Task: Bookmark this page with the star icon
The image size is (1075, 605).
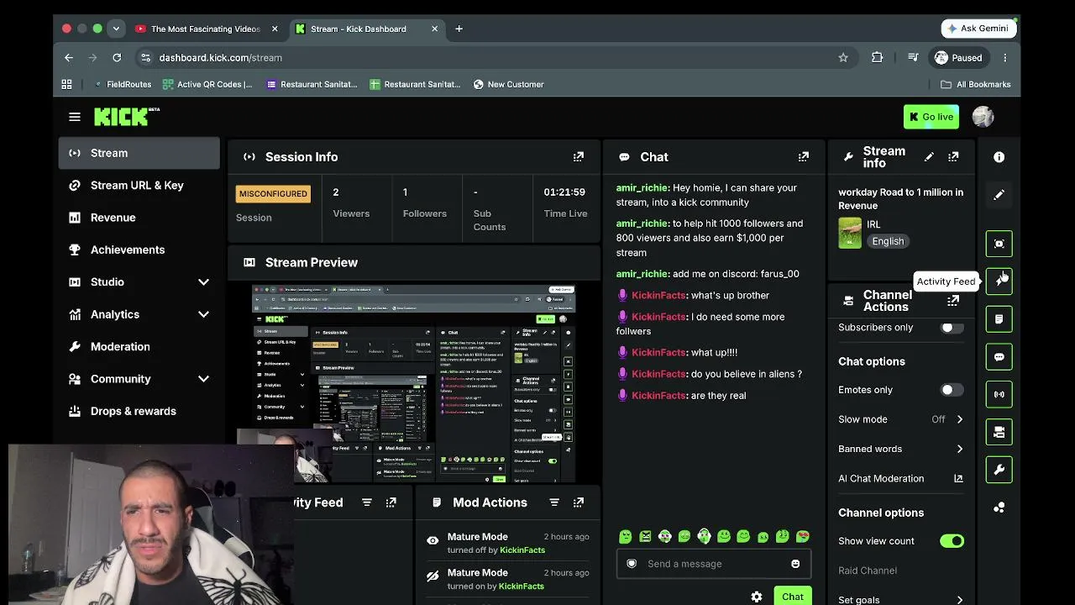Action: click(x=843, y=58)
